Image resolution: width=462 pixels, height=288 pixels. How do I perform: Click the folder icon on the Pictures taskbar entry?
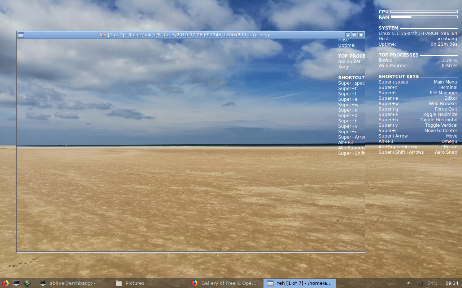coord(119,283)
